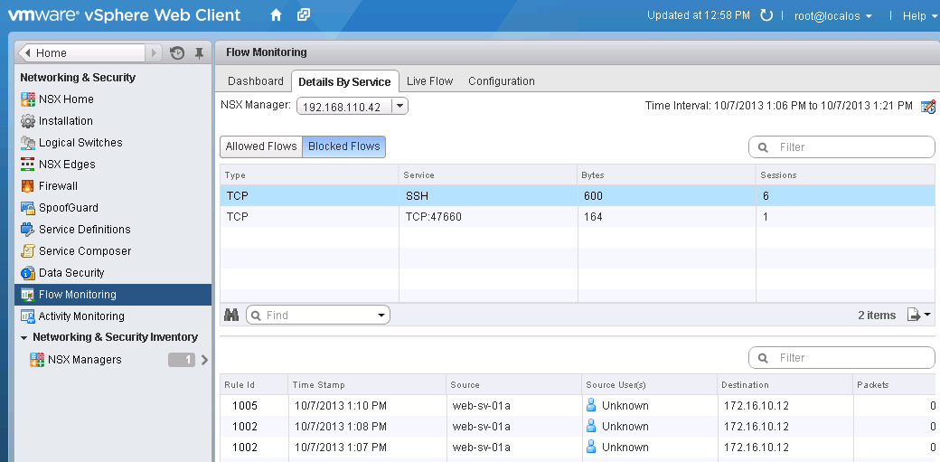Sort by the Sessions column header
The height and width of the screenshot is (462, 940).
[x=845, y=175]
